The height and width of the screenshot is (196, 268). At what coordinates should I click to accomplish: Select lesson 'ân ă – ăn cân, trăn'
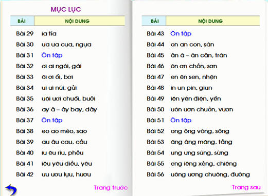[x=199, y=55]
